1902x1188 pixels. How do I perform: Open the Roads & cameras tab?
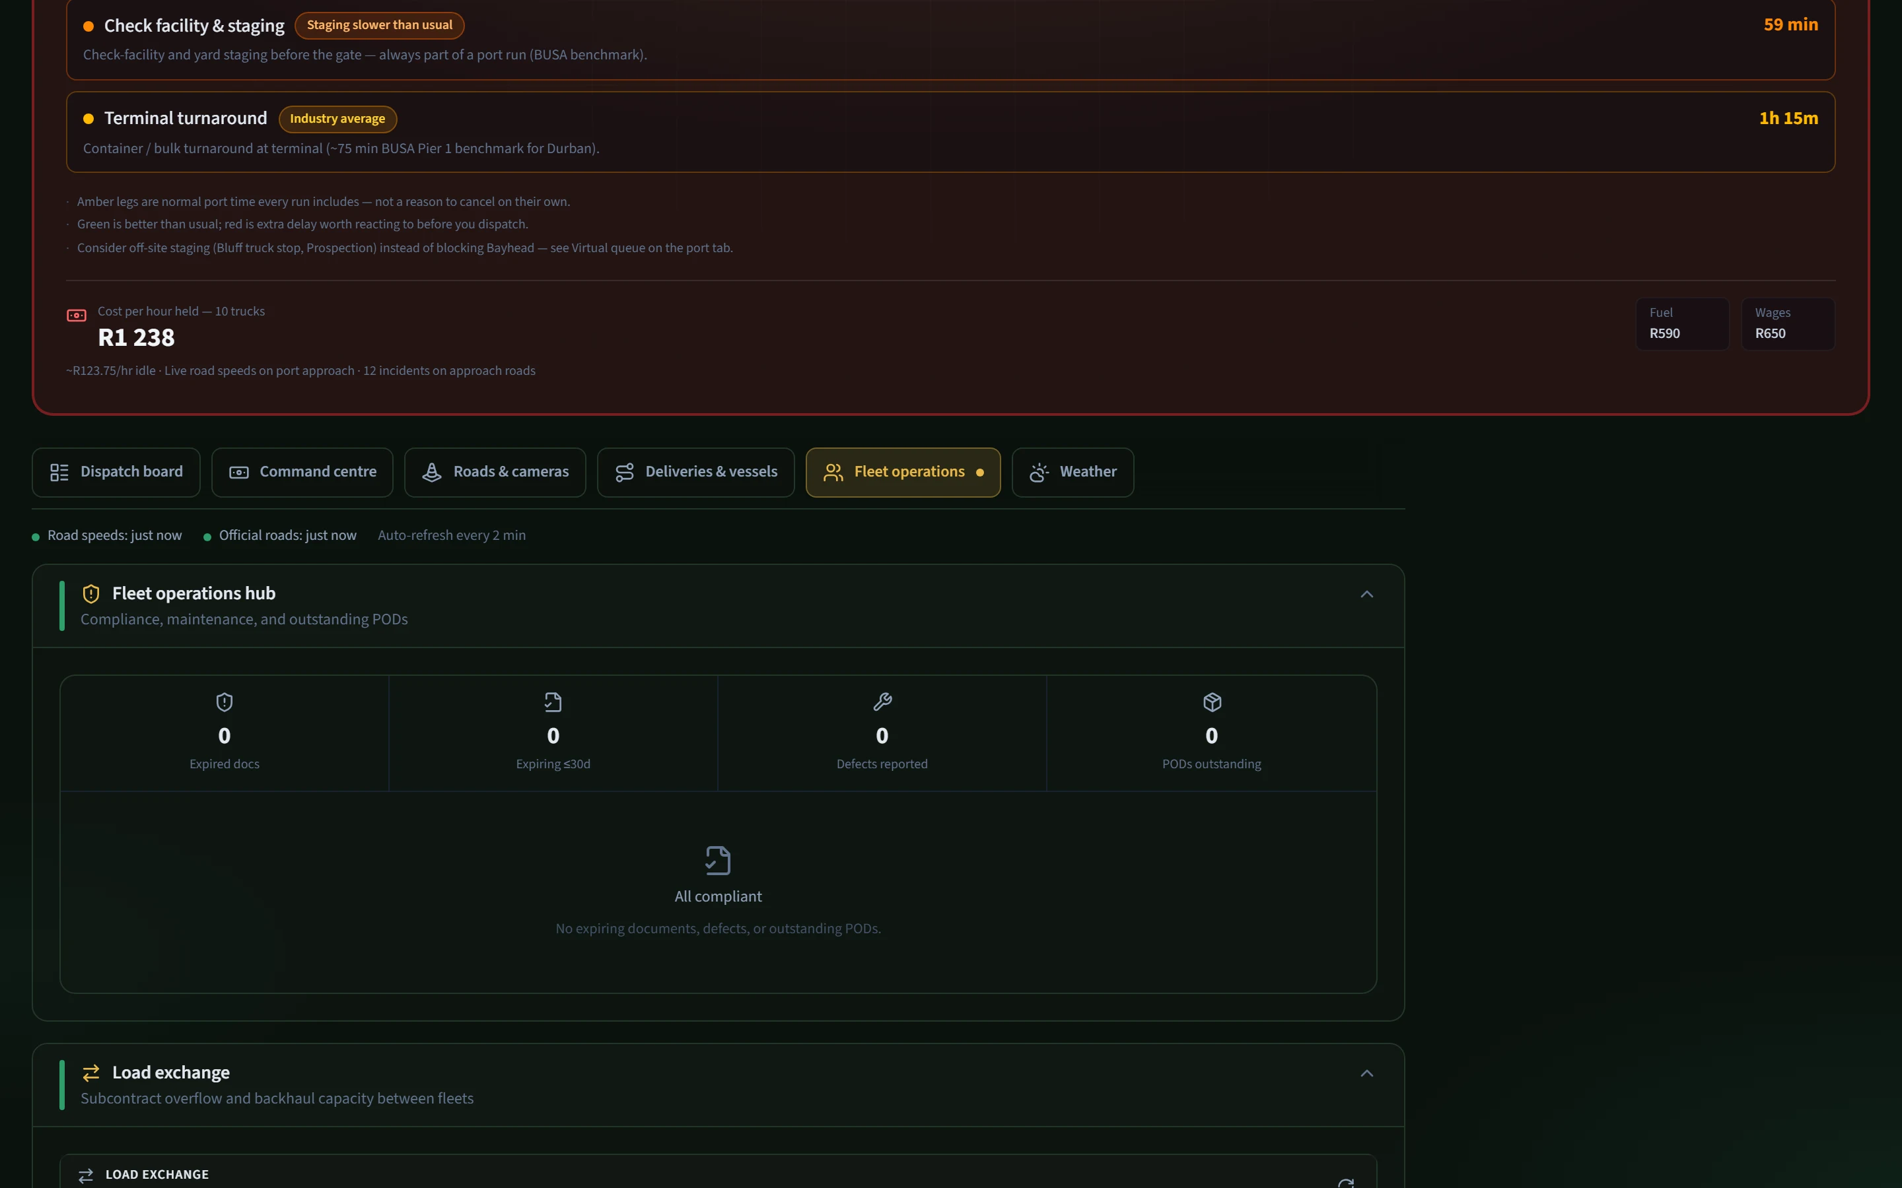(495, 472)
